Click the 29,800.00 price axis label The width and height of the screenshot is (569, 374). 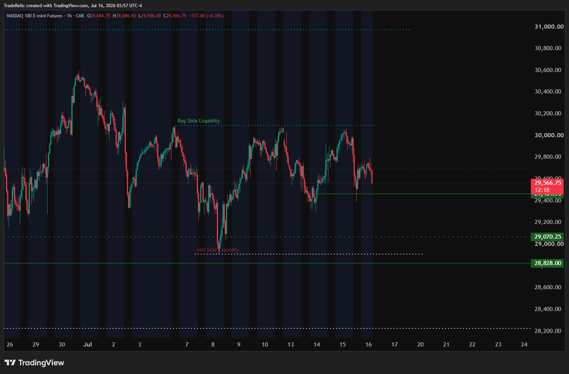coord(548,157)
